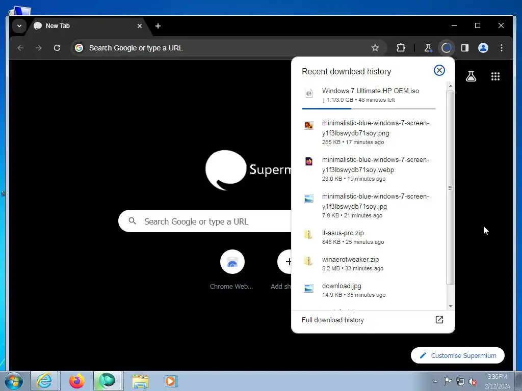Open the taskbar clock and date

click(498, 381)
